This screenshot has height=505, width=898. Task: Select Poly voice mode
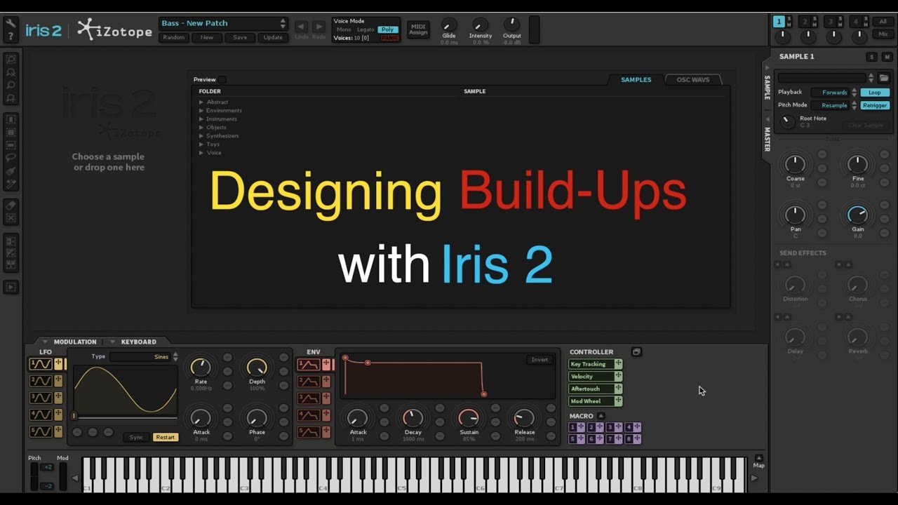[387, 29]
